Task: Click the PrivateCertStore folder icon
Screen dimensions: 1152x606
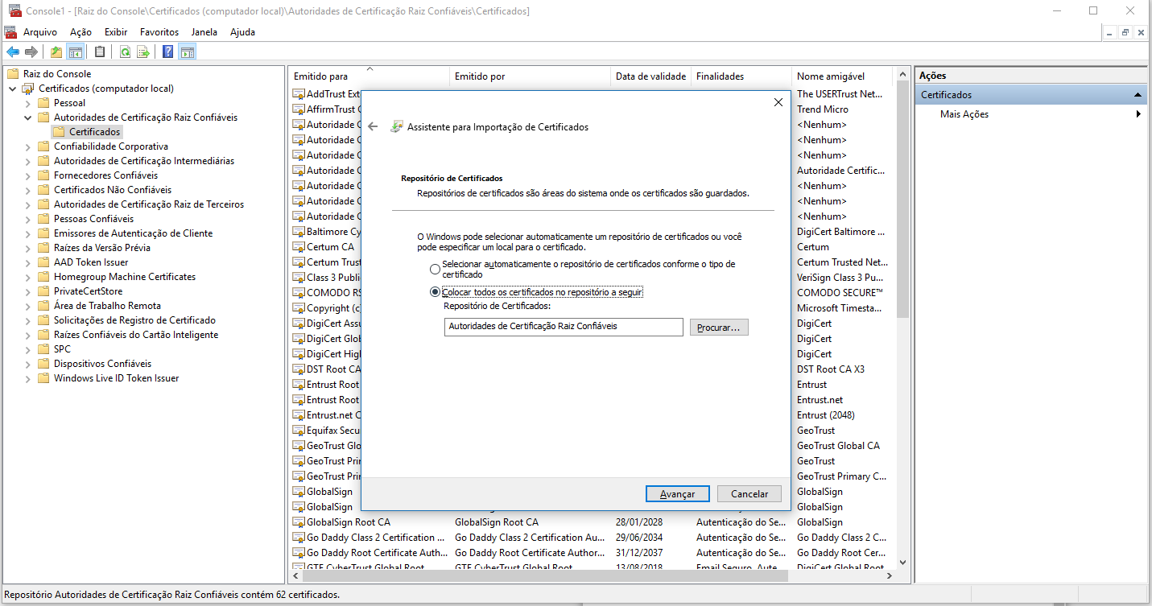Action: pos(43,291)
